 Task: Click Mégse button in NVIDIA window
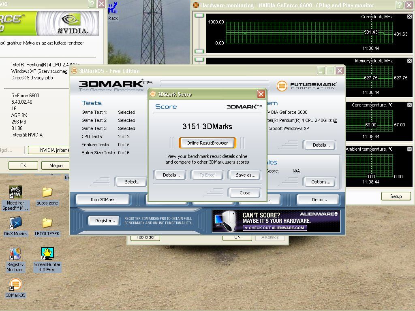click(56, 165)
